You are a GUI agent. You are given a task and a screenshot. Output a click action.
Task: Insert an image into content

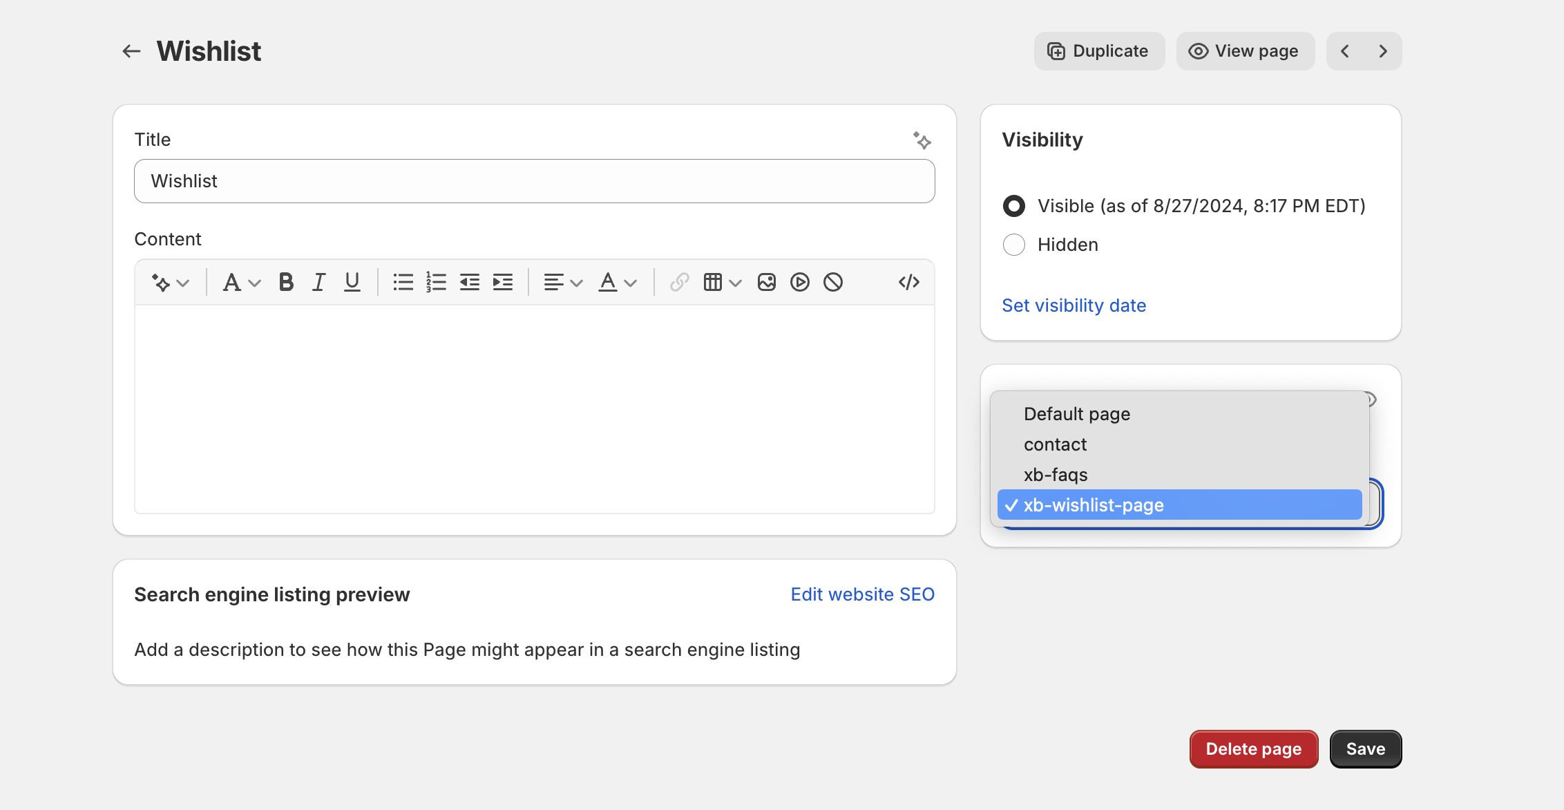click(767, 282)
